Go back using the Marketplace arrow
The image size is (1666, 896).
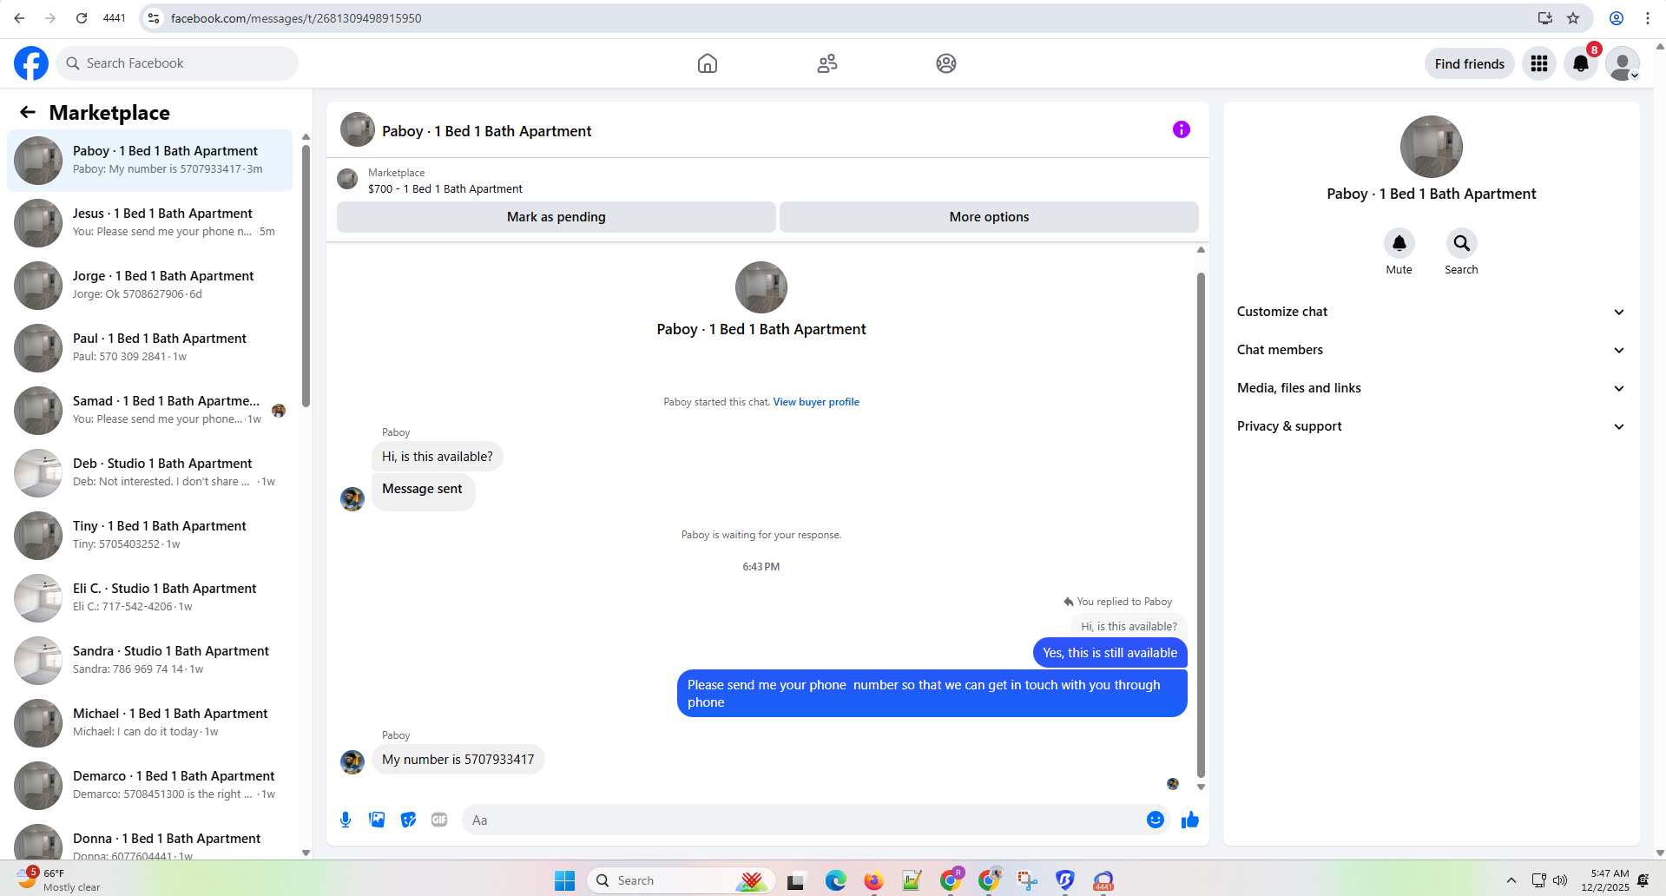pyautogui.click(x=28, y=112)
